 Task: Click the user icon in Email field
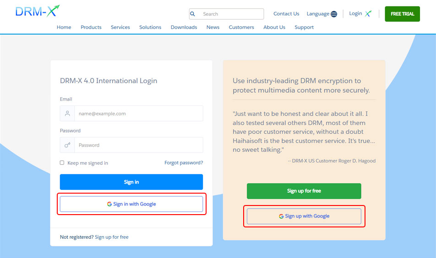[67, 113]
